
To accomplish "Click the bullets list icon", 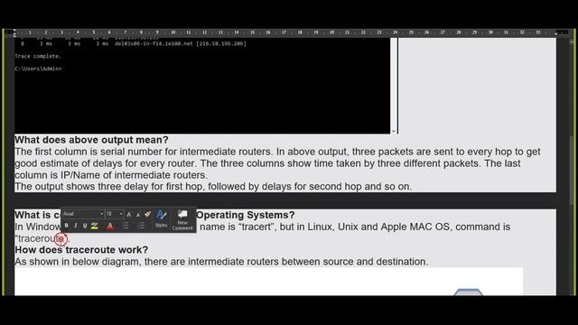I will 126,226.
